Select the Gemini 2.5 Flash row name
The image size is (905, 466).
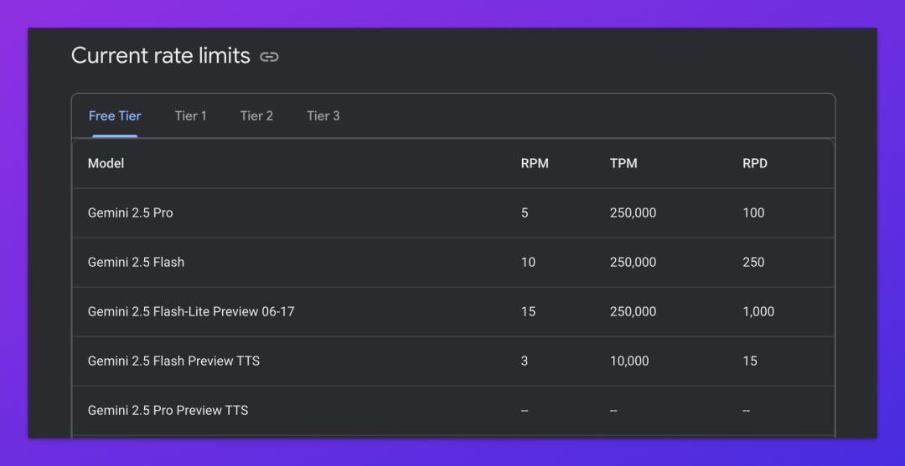click(x=137, y=262)
